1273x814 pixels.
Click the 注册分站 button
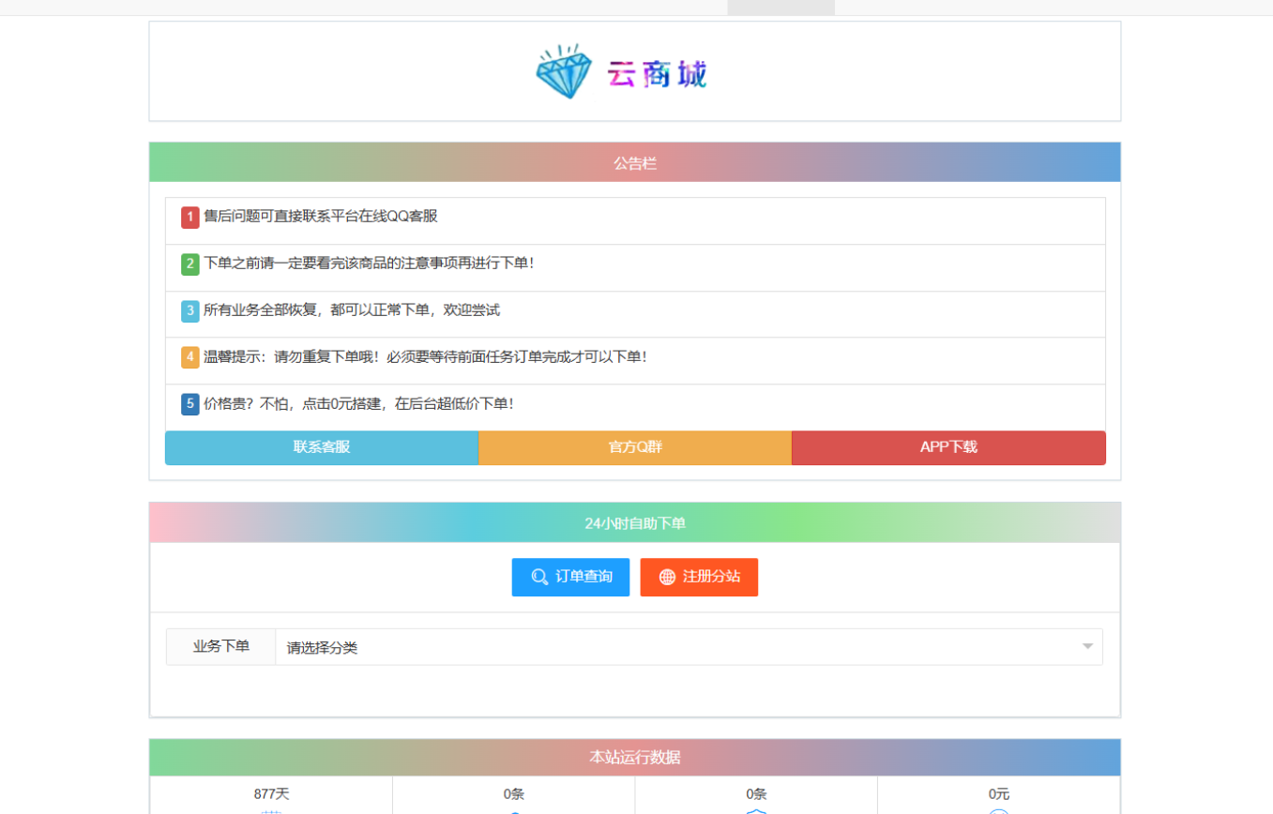pyautogui.click(x=699, y=577)
